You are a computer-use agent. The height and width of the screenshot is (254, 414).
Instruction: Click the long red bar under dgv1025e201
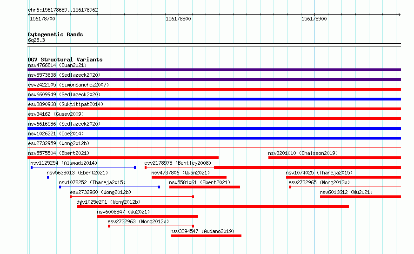point(213,207)
